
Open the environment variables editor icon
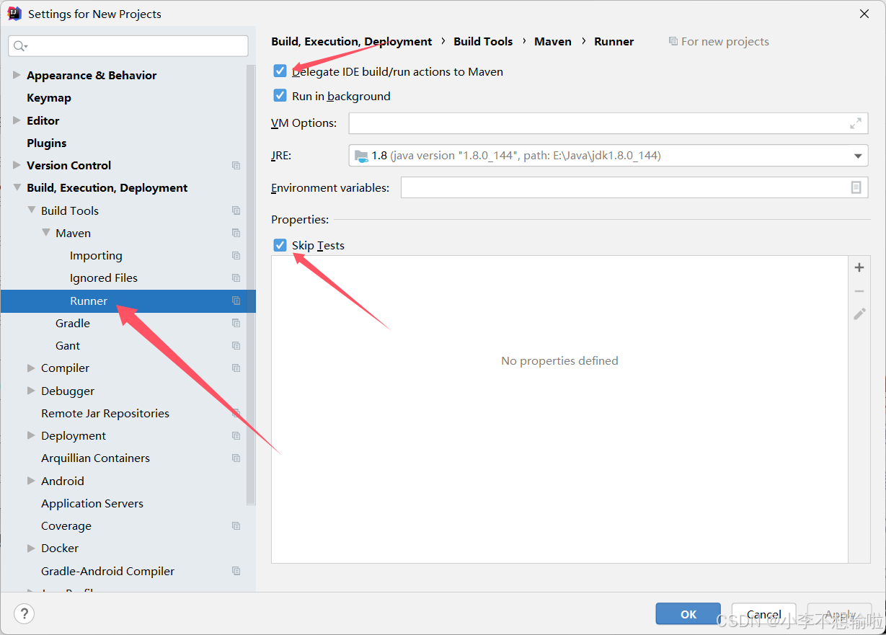(856, 187)
